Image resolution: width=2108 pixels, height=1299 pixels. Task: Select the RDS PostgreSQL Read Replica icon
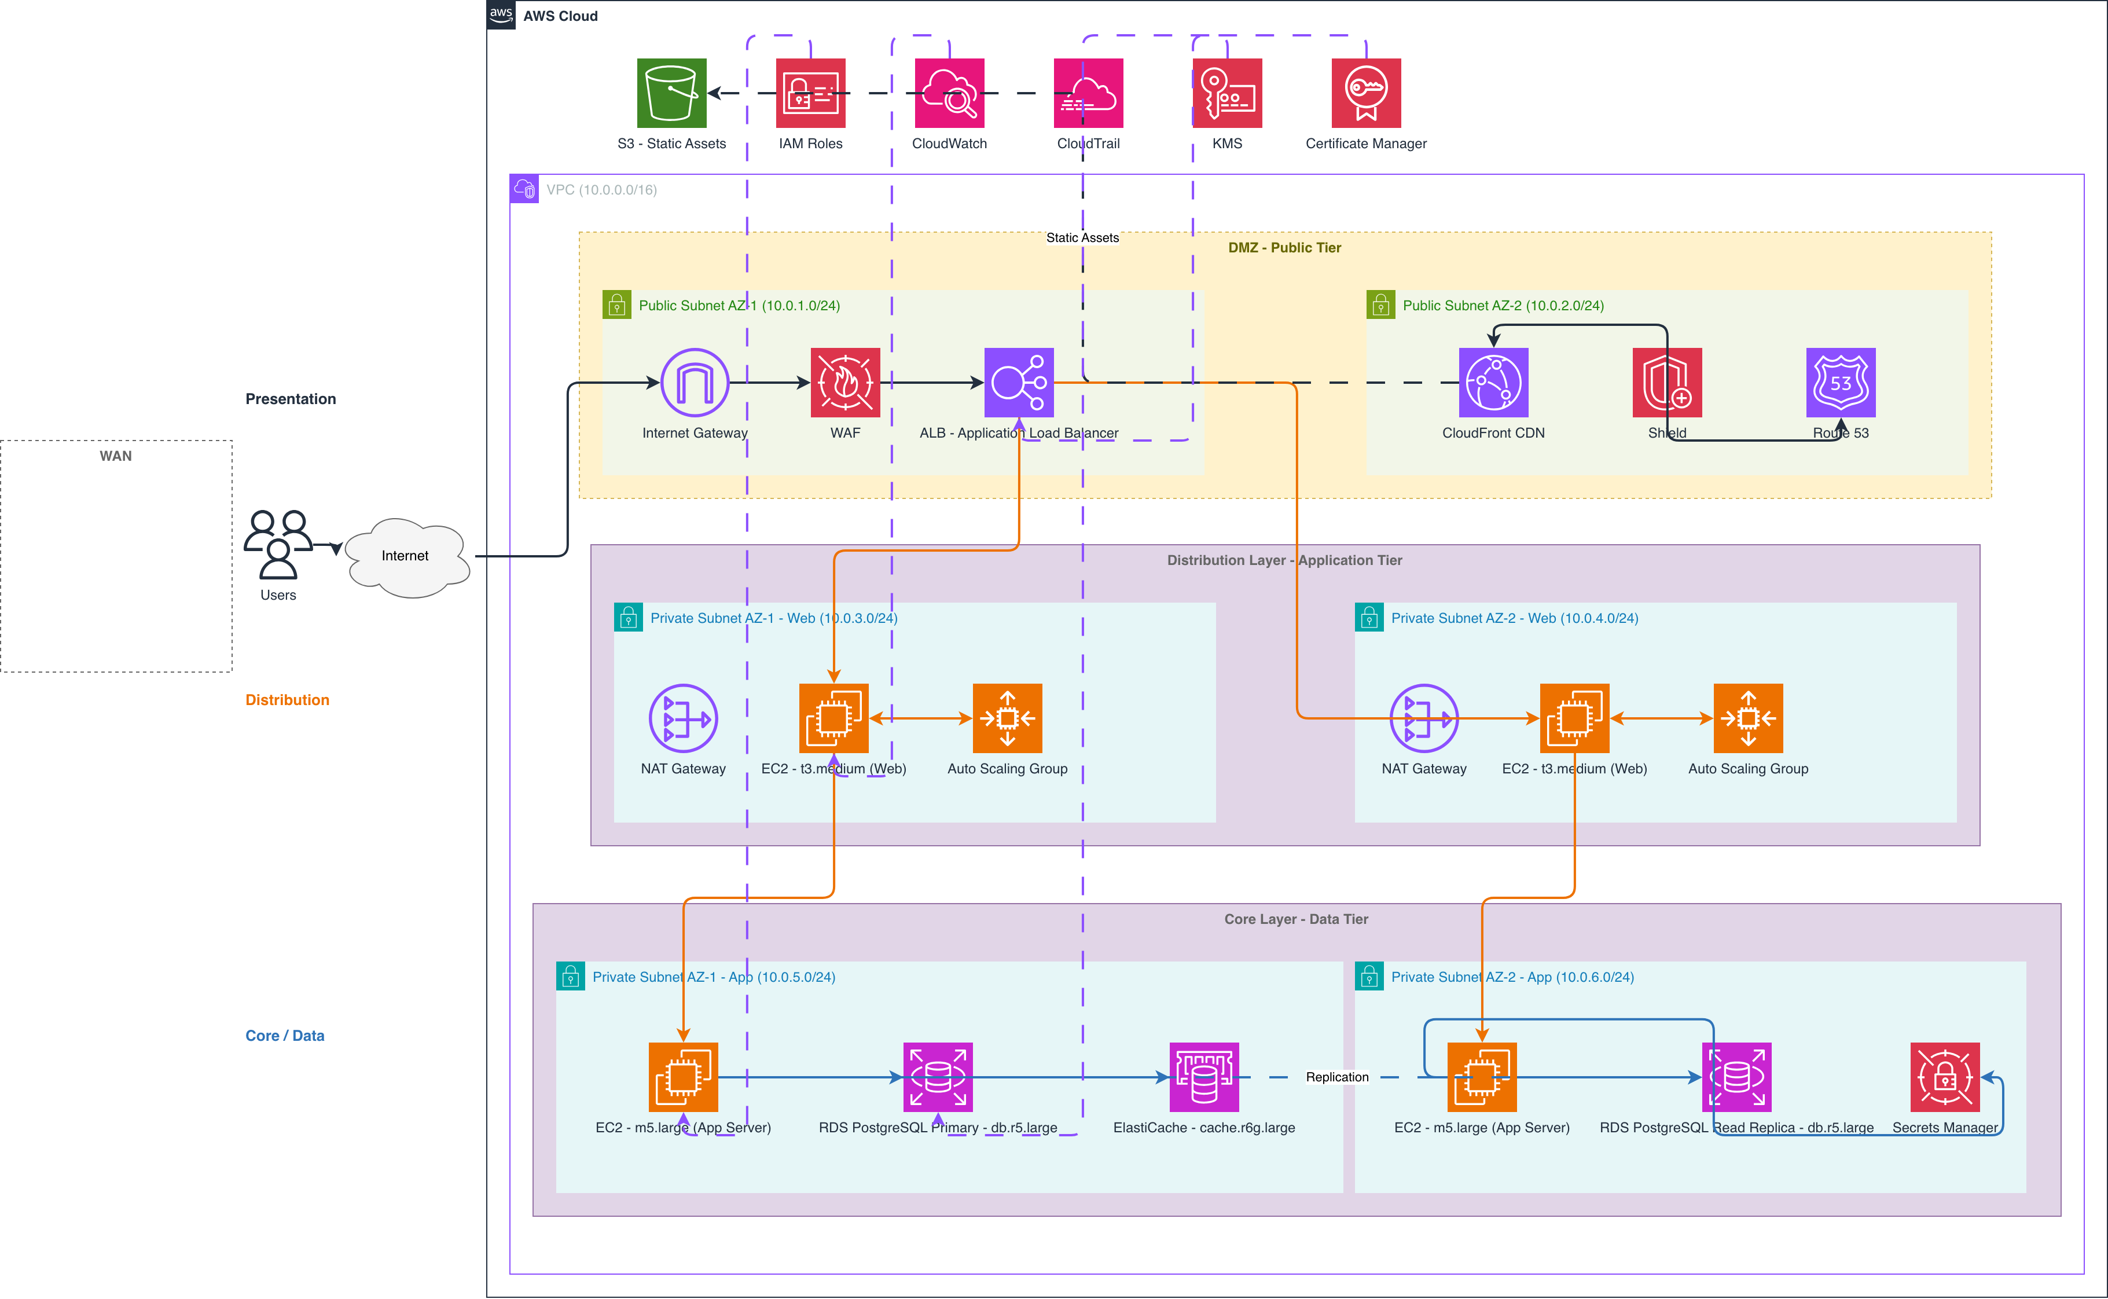[1737, 1077]
